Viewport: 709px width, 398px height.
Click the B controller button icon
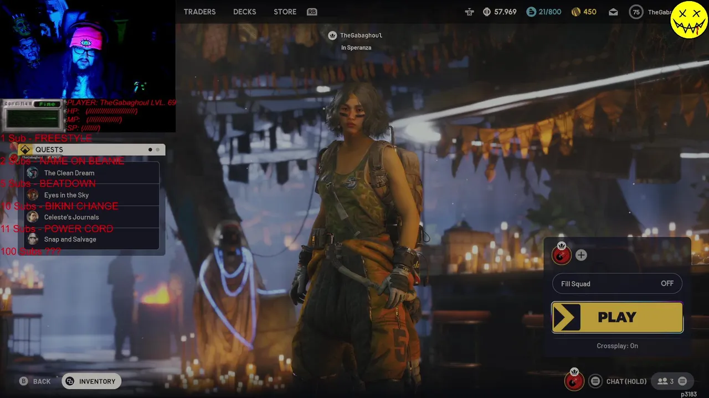pos(24,381)
